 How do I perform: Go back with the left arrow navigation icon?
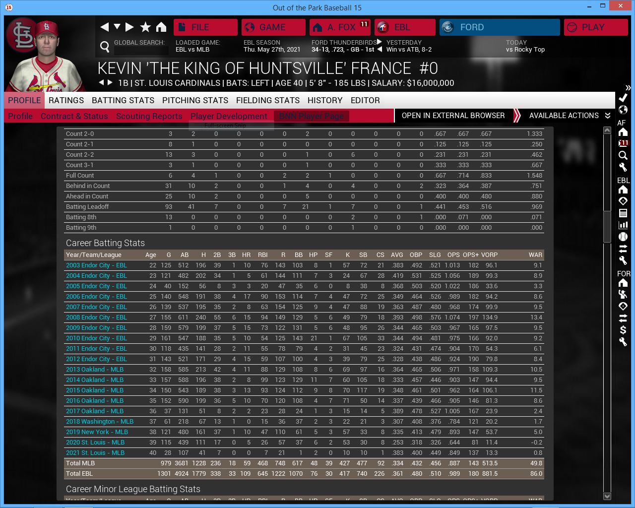[105, 27]
